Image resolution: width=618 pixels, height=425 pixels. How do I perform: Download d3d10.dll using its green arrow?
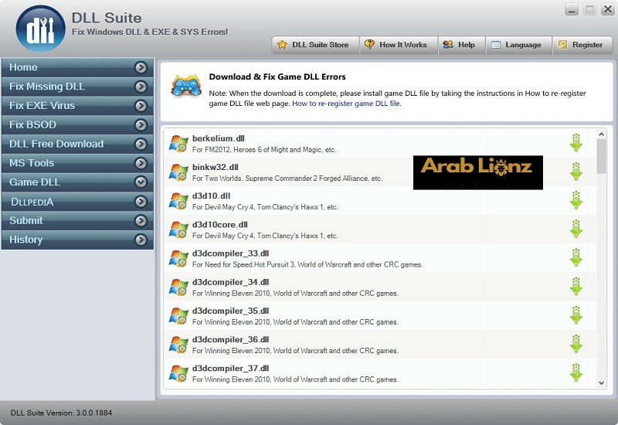[x=576, y=200]
